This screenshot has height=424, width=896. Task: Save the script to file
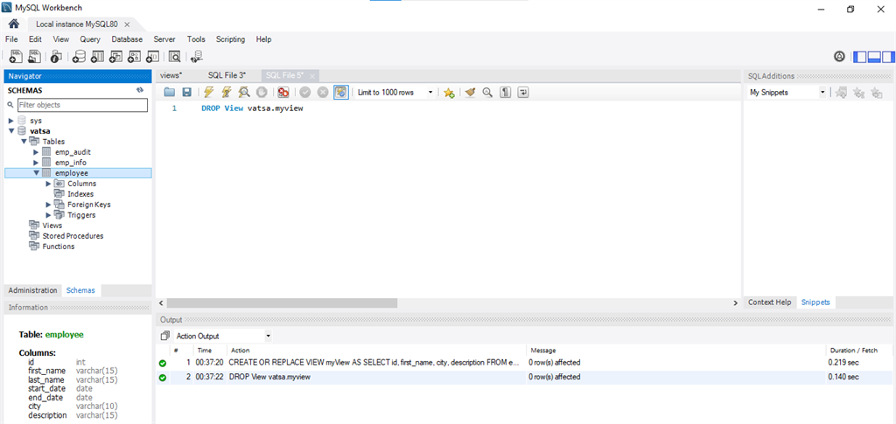pyautogui.click(x=186, y=92)
